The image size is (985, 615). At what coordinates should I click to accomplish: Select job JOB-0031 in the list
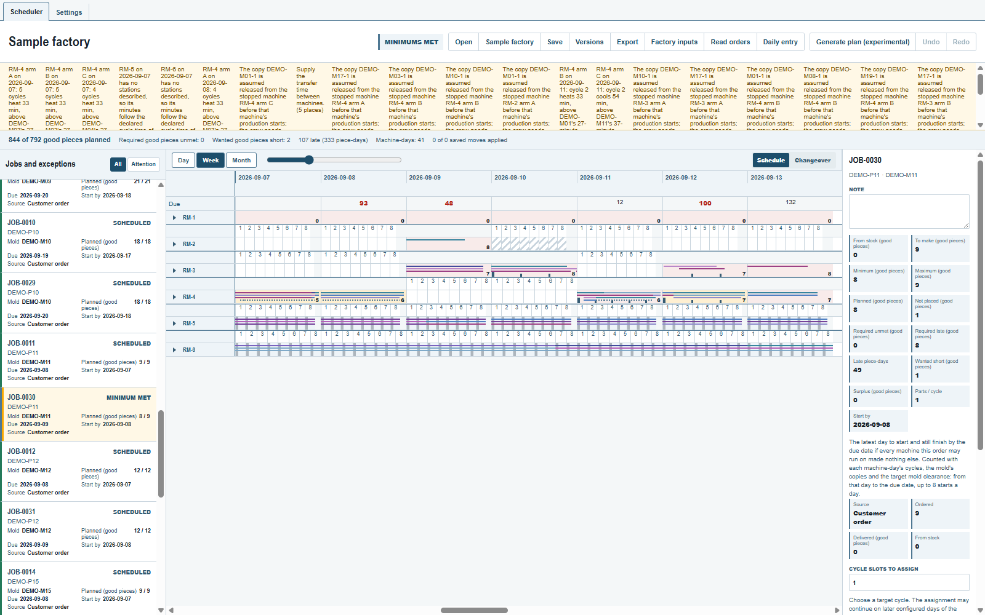click(x=79, y=532)
